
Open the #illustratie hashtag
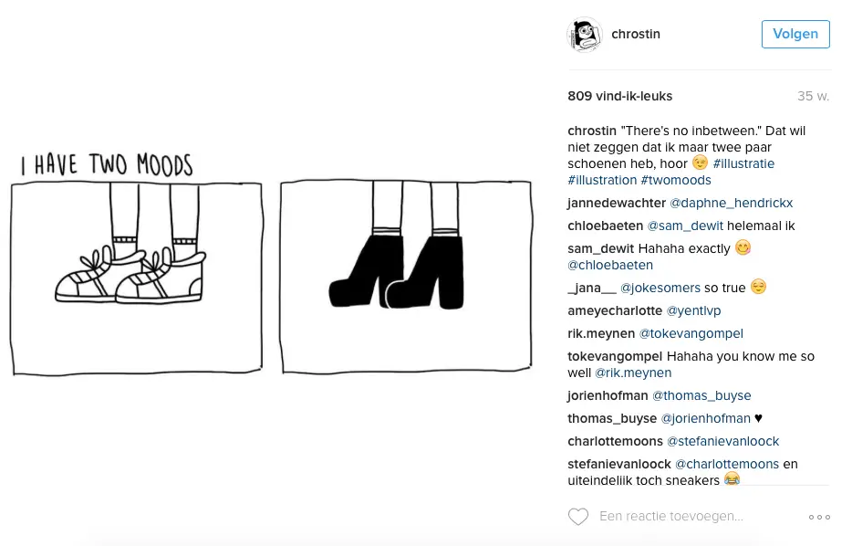point(743,163)
